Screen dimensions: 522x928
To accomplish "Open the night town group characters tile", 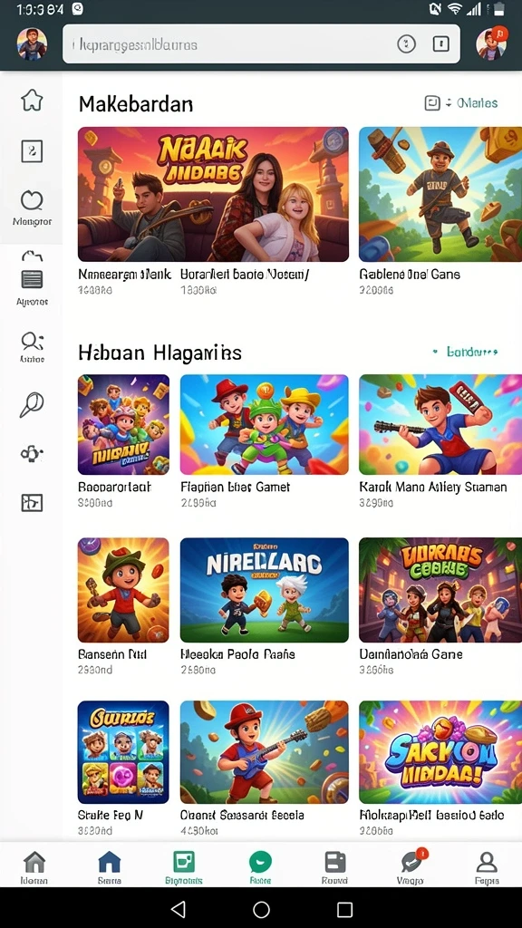I will [x=440, y=590].
